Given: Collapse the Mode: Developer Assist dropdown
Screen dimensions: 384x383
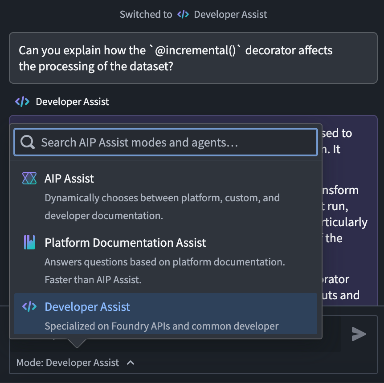Looking at the screenshot, I should 75,363.
